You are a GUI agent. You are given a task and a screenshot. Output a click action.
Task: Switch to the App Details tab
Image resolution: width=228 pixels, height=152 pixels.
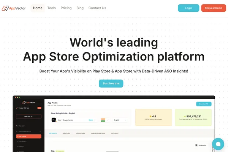81,133
